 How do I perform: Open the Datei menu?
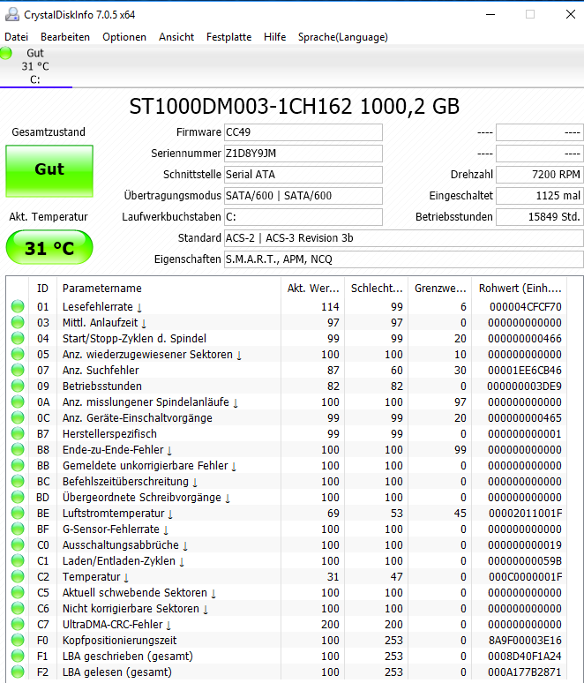click(17, 37)
